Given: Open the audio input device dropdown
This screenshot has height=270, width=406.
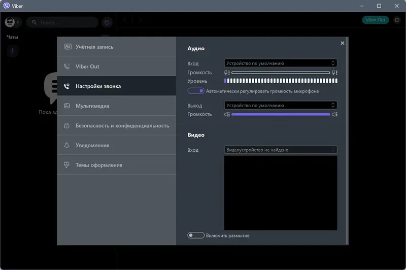Looking at the screenshot, I should pyautogui.click(x=281, y=63).
